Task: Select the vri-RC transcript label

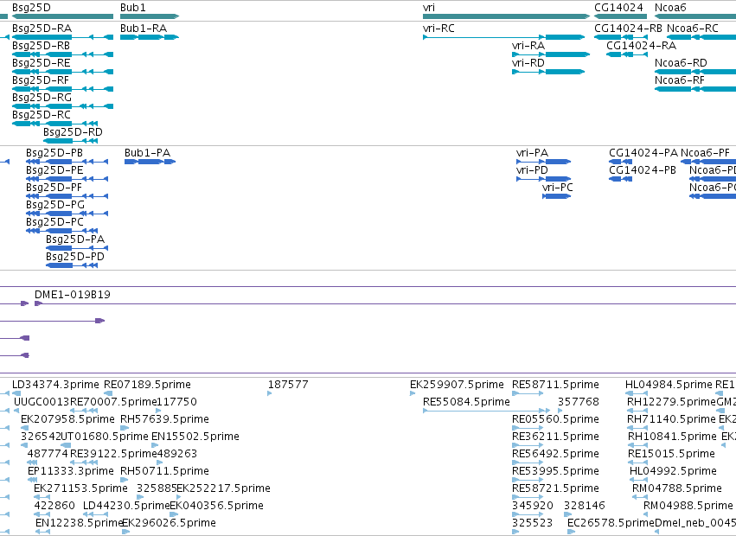Action: coord(438,29)
